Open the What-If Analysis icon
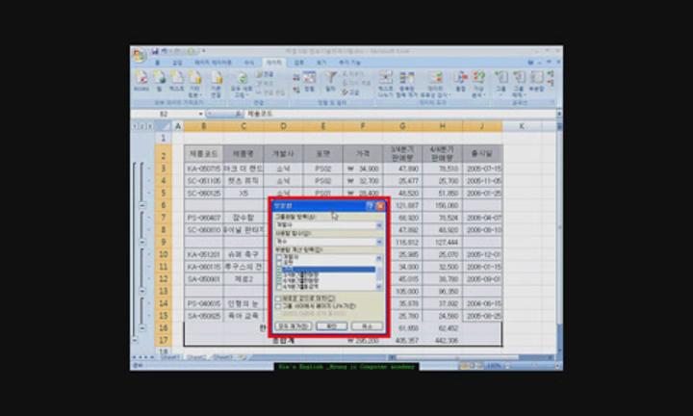 (x=478, y=84)
